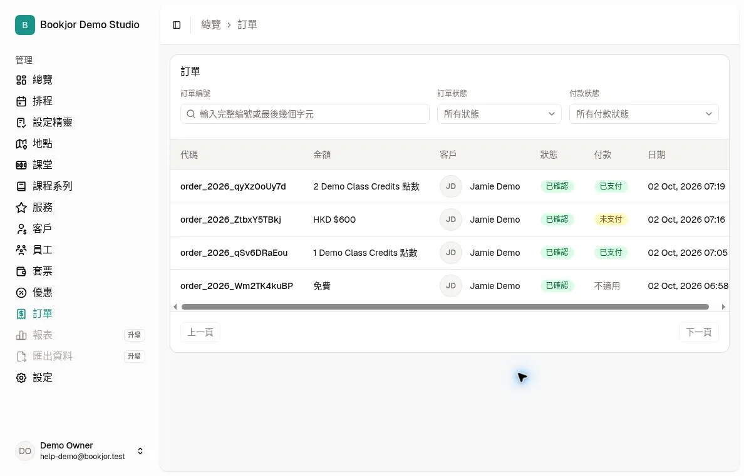Open the 排程 schedule calendar icon
The width and height of the screenshot is (744, 476).
coord(21,101)
